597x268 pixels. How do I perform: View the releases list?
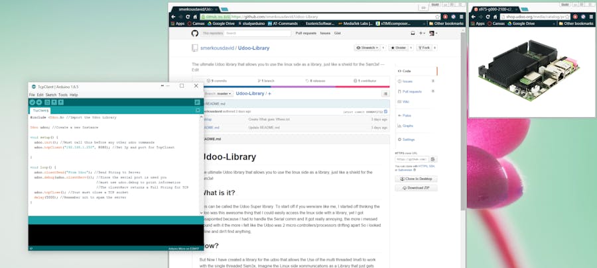point(316,81)
